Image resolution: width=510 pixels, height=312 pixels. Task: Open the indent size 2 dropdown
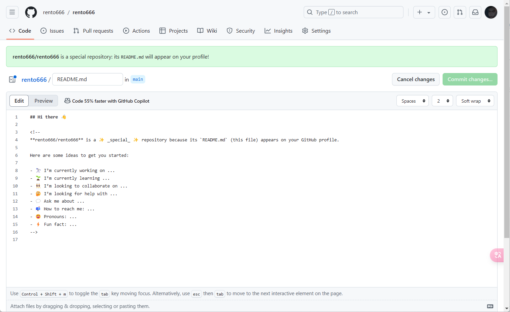coord(442,101)
